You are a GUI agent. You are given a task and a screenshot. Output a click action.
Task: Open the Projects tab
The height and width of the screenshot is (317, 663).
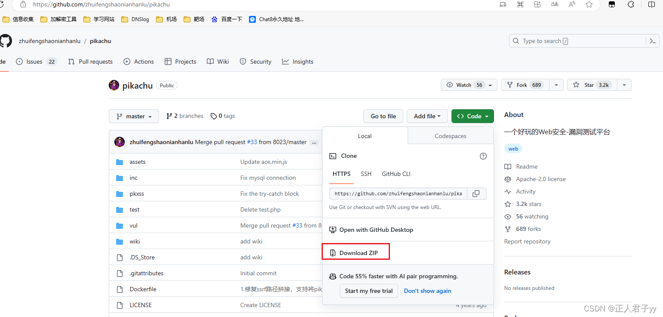click(x=181, y=62)
